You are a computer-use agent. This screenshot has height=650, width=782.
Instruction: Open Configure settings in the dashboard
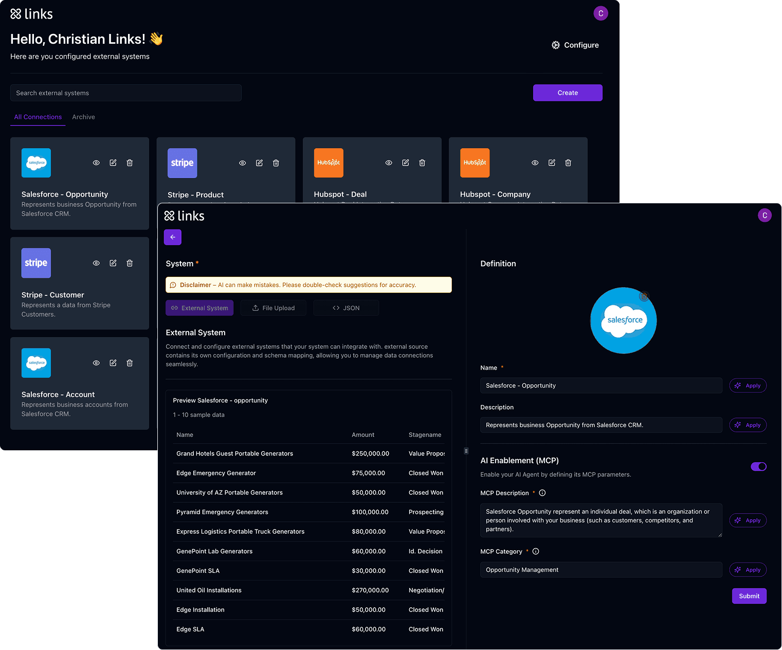click(575, 45)
